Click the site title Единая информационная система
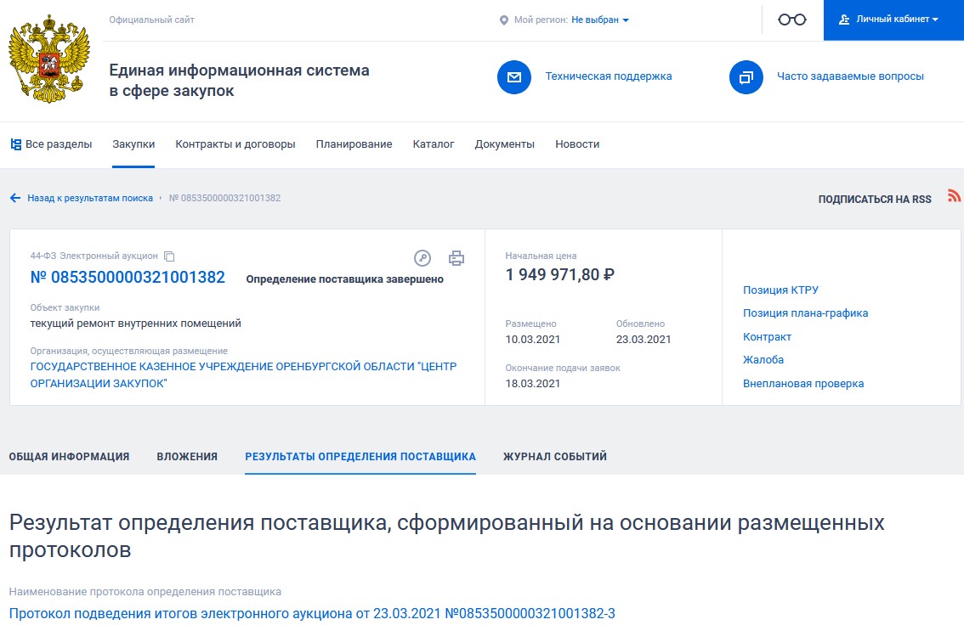The height and width of the screenshot is (642, 964). tap(239, 81)
